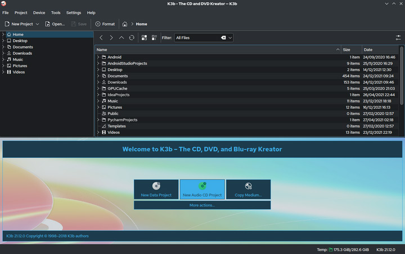This screenshot has width=405, height=254.
Task: Click the New Data Project disc icon
Action: click(x=156, y=186)
